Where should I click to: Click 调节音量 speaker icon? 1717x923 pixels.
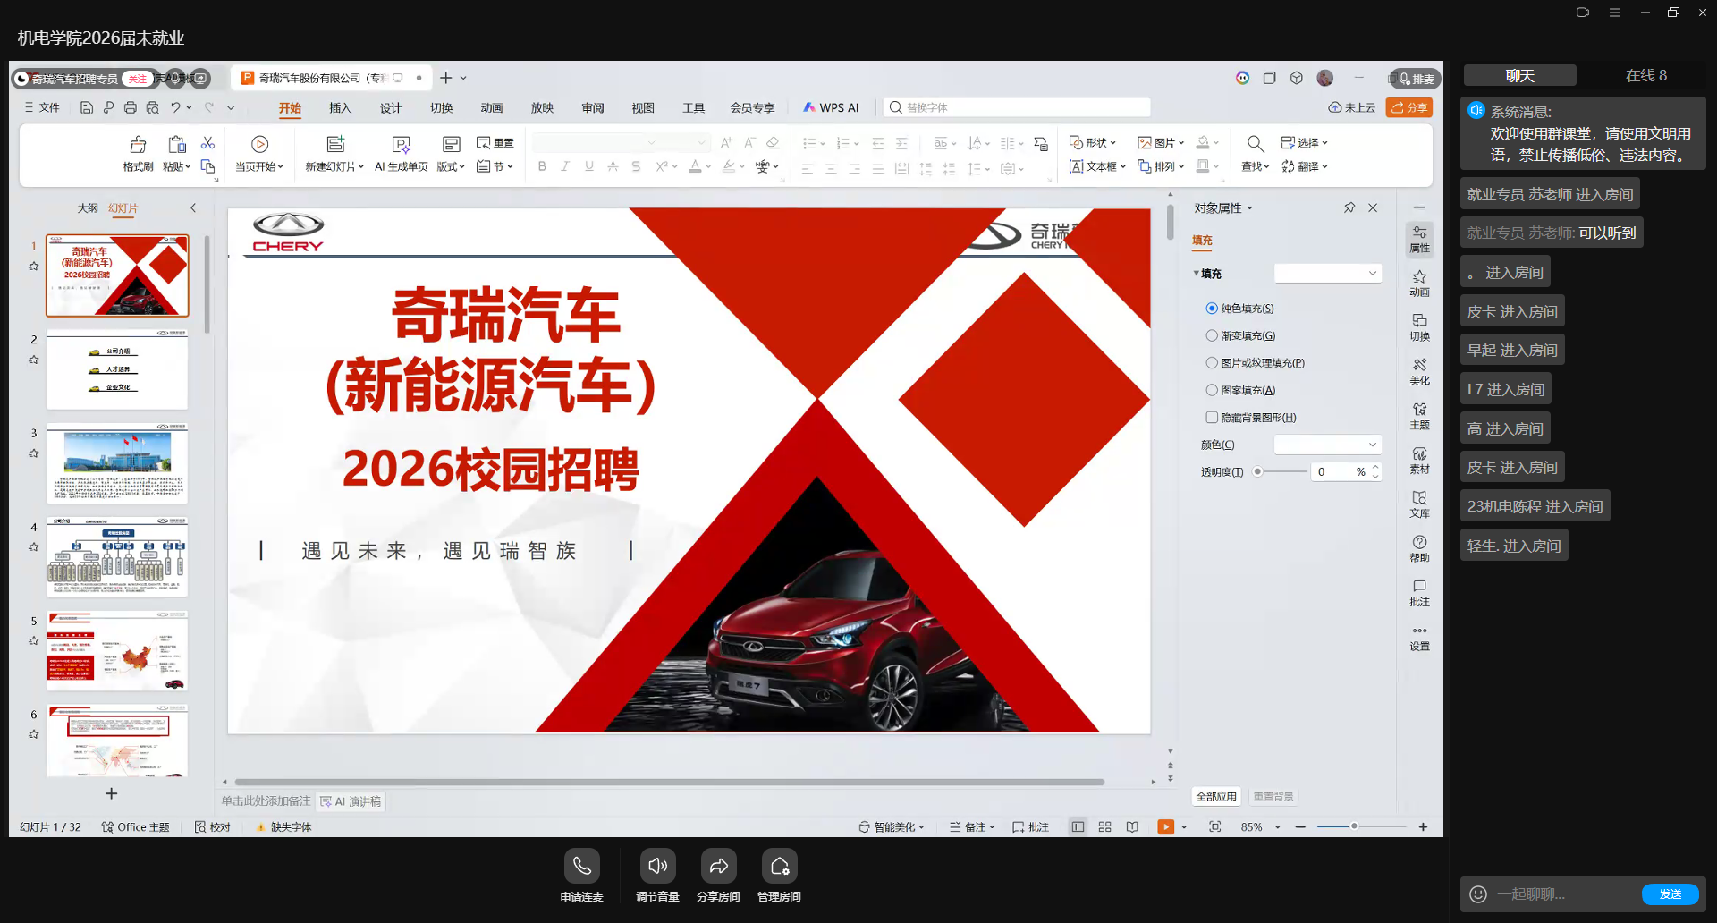coord(657,866)
